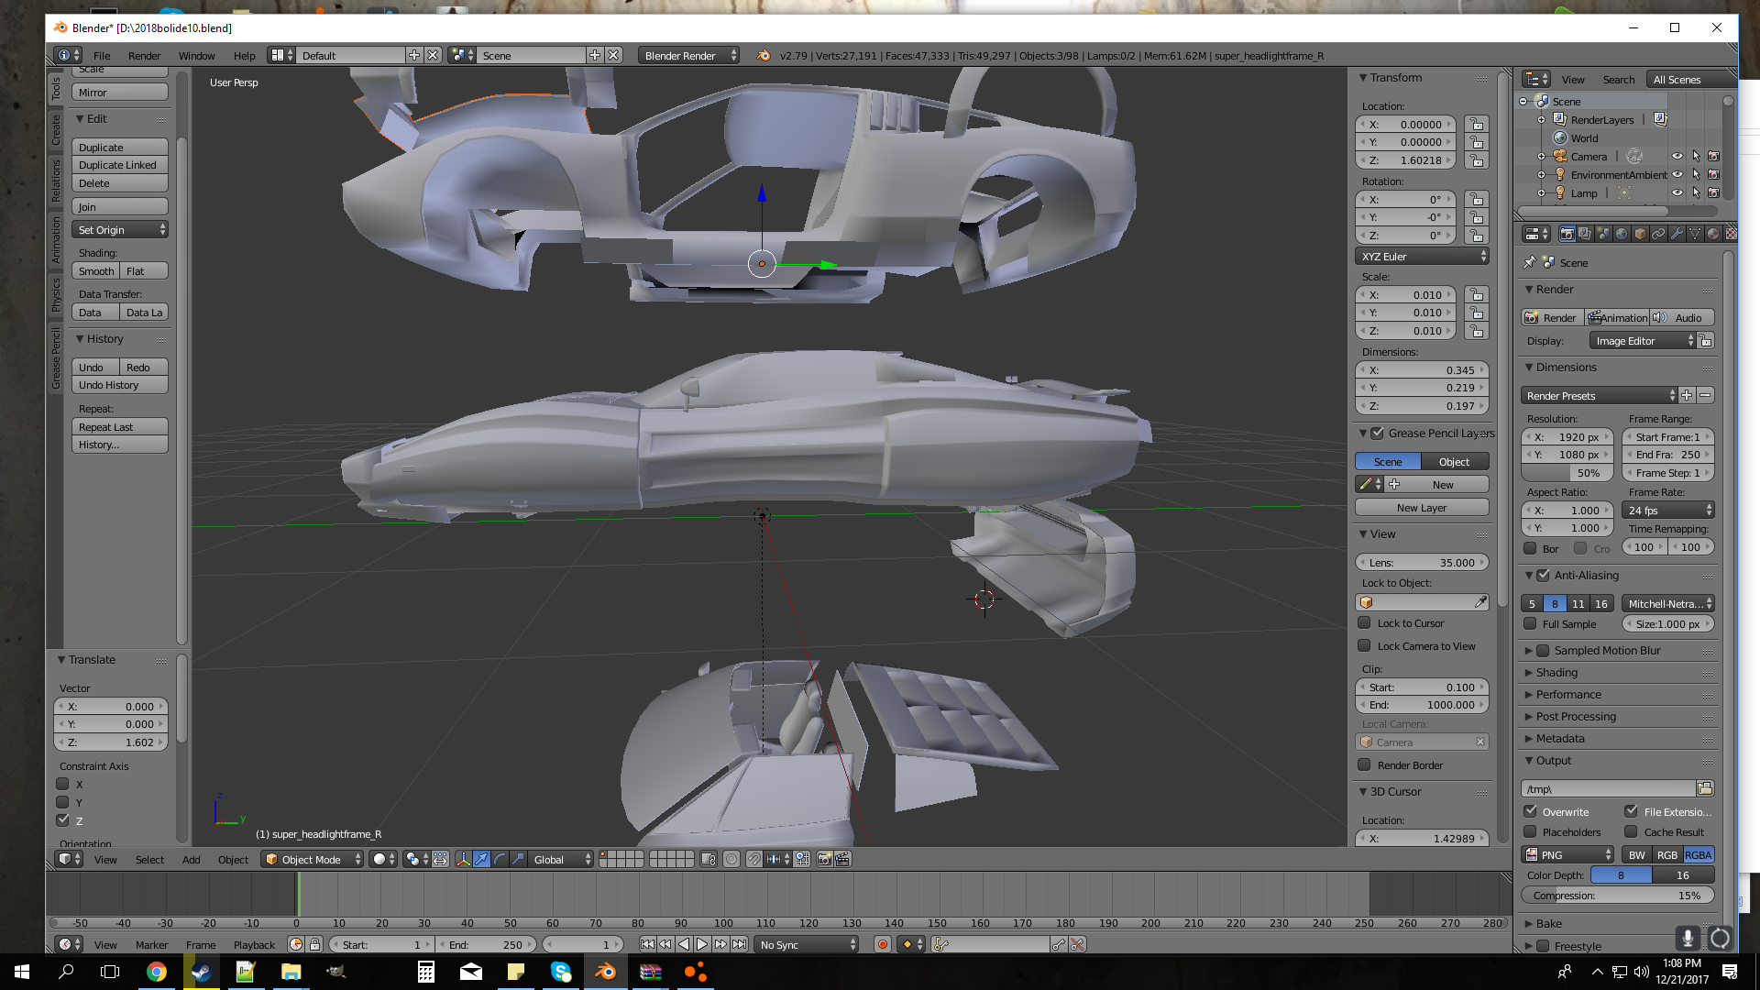Image resolution: width=1760 pixels, height=990 pixels.
Task: Open the Scene properties tab icon
Action: tap(1603, 235)
